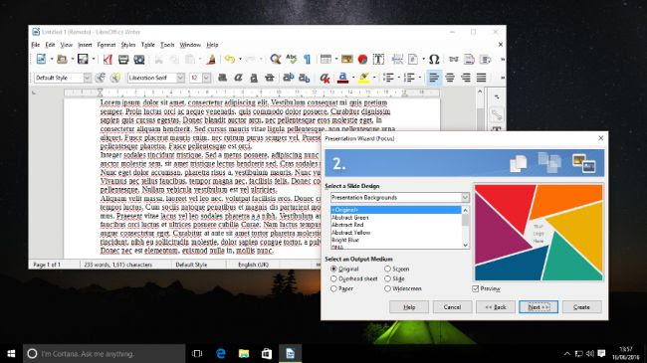Open the font color dropdown arrow
The image size is (647, 363).
tap(353, 78)
